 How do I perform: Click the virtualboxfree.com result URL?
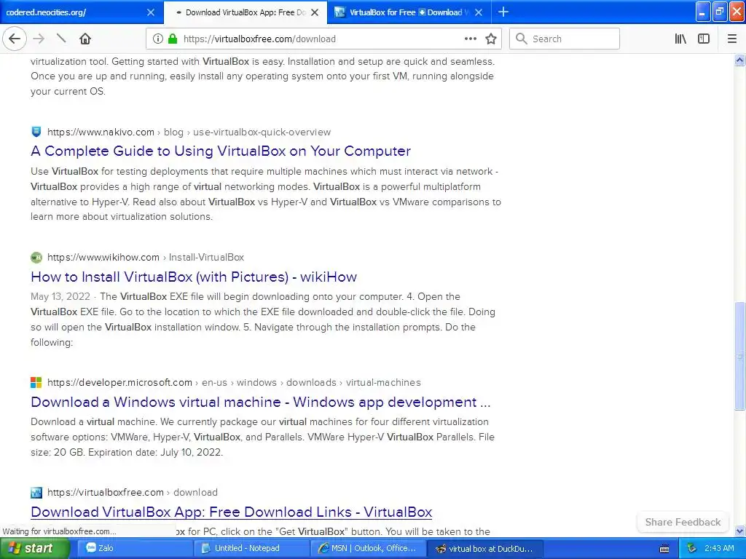tap(133, 492)
